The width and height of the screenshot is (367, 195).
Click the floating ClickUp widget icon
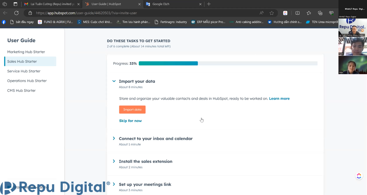point(359,176)
